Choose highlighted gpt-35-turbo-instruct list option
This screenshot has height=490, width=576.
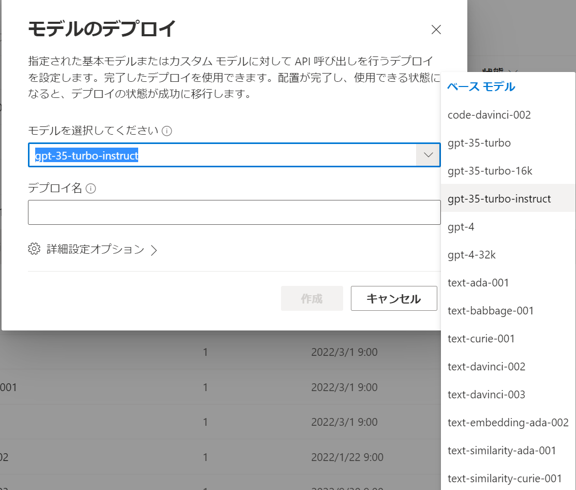tap(508, 199)
